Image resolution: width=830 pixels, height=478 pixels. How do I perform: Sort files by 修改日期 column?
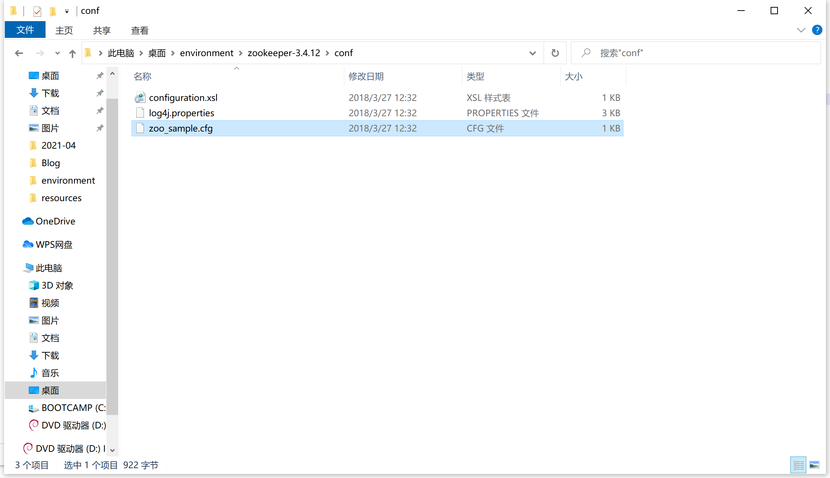(x=366, y=76)
